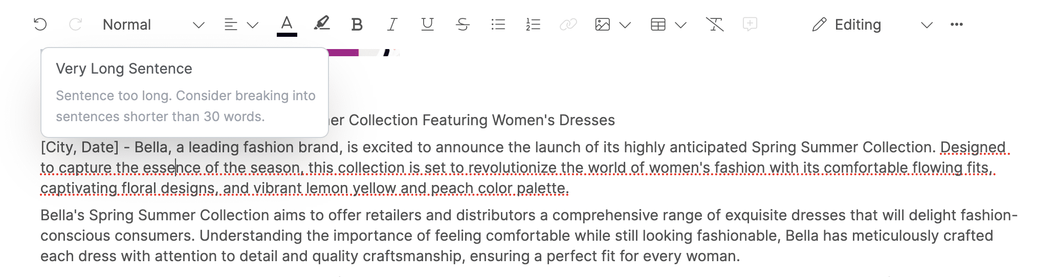
Task: Click the Undo arrow icon
Action: [40, 25]
